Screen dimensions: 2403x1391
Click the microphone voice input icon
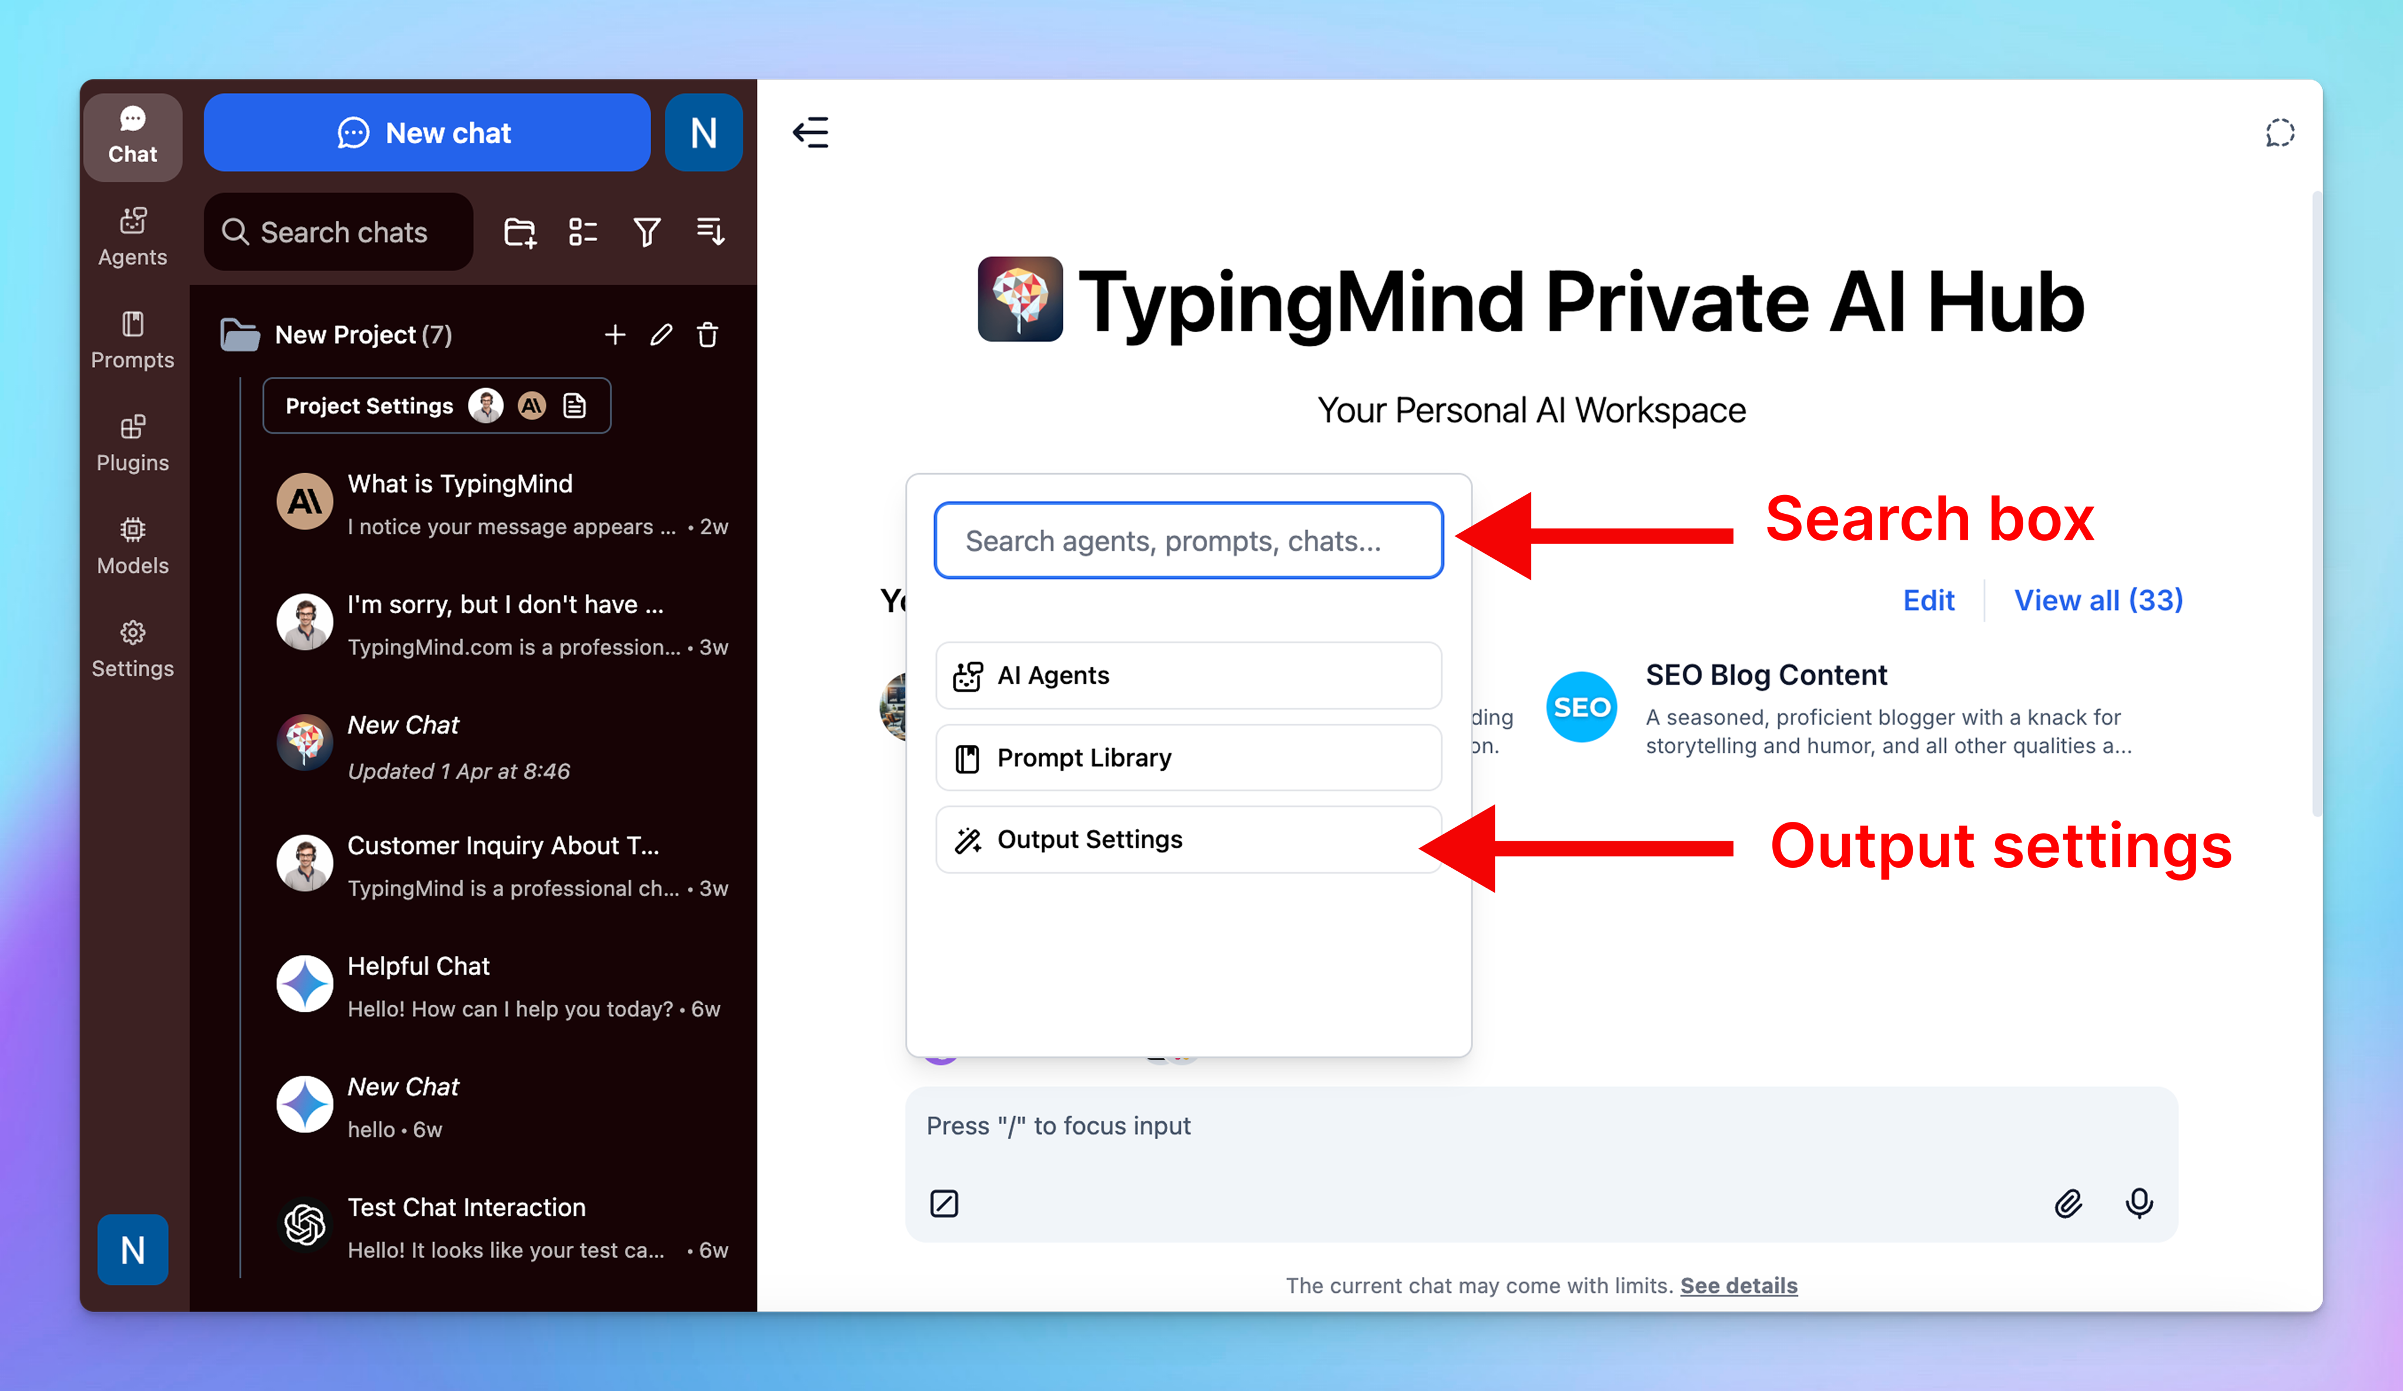(2139, 1203)
